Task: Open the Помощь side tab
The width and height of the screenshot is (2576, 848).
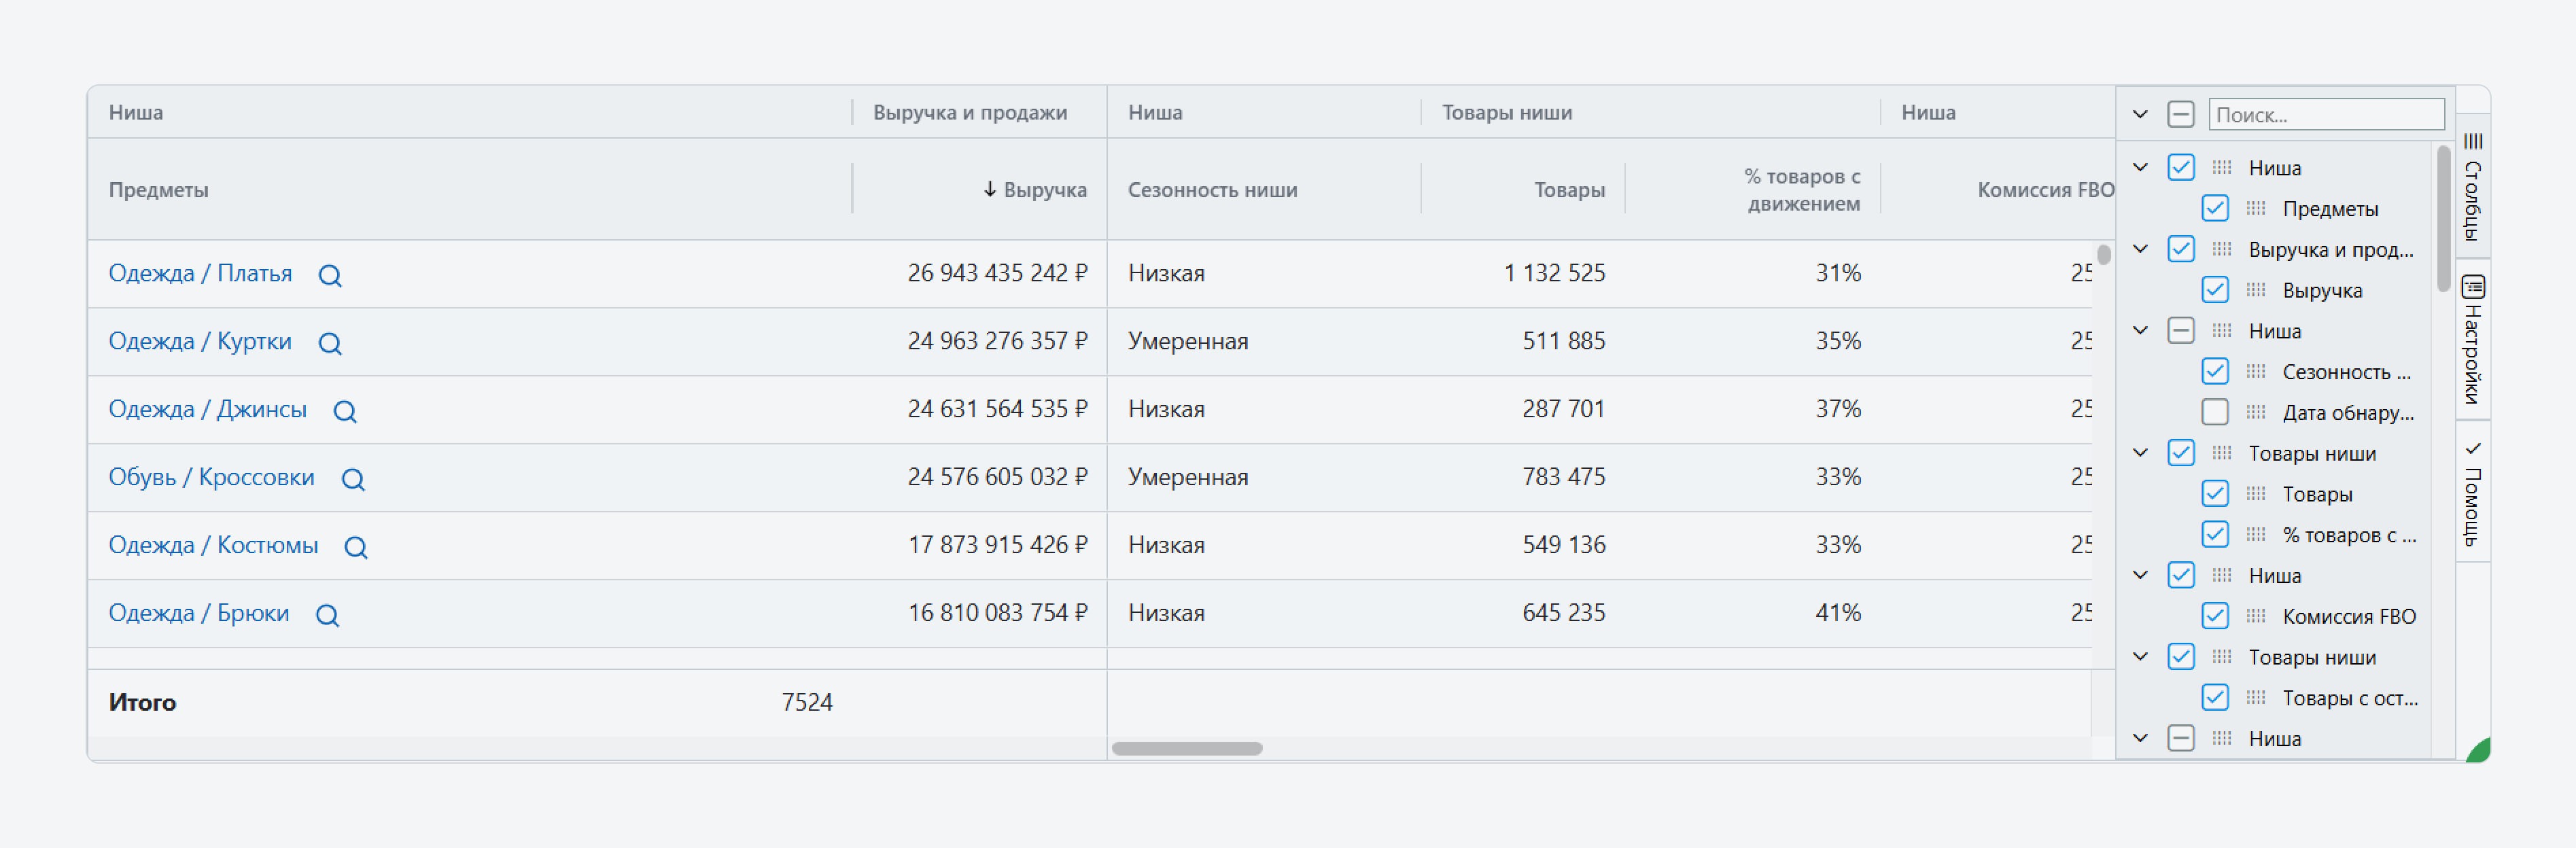Action: pos(2473,492)
